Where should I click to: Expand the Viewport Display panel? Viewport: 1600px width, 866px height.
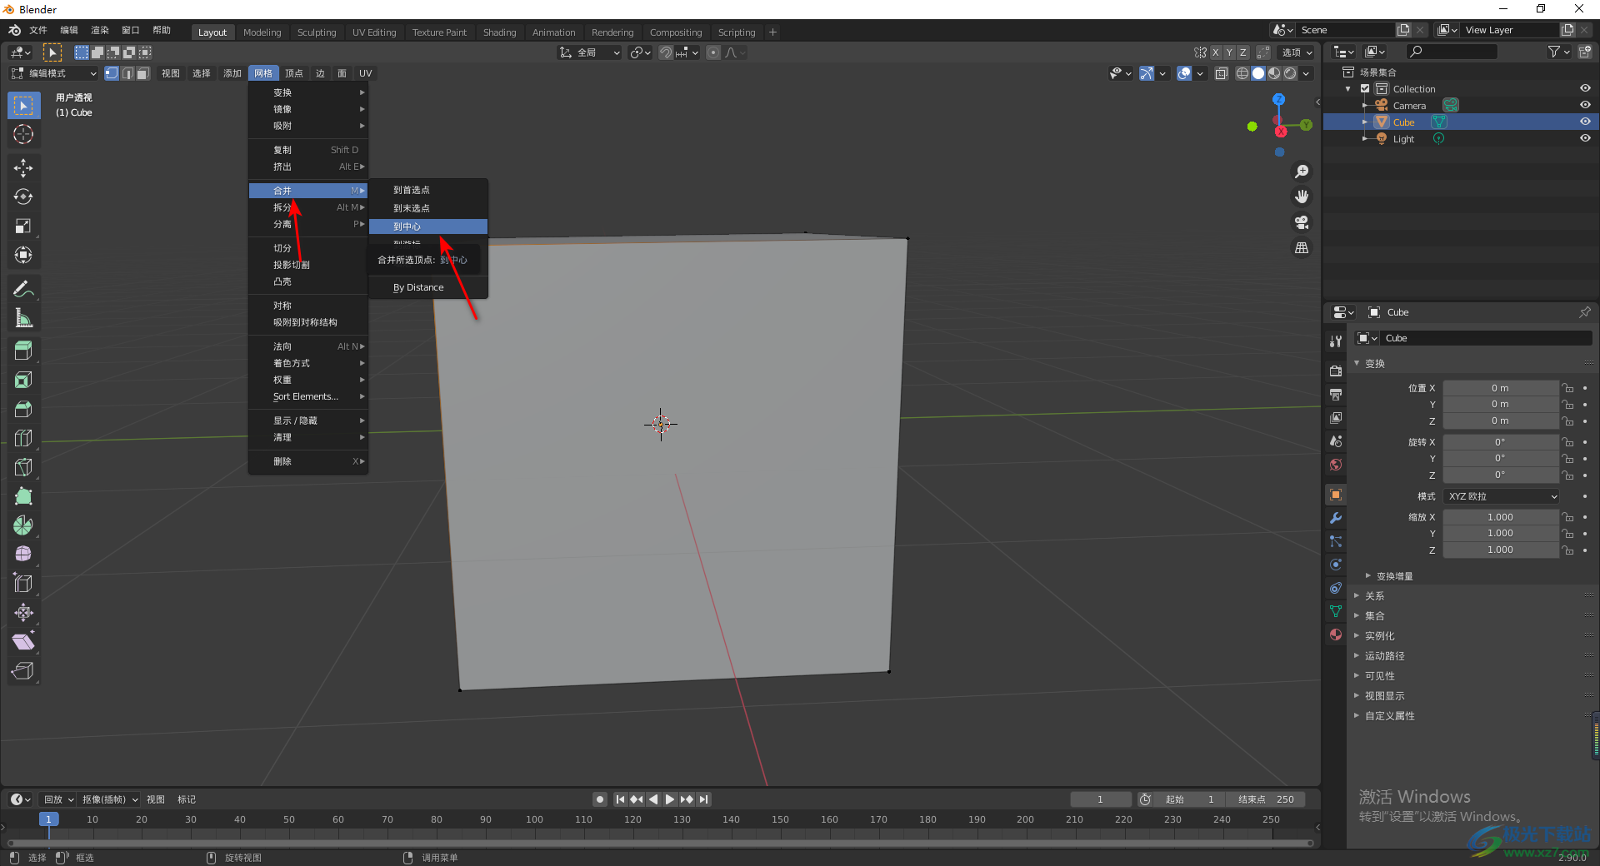1384,696
